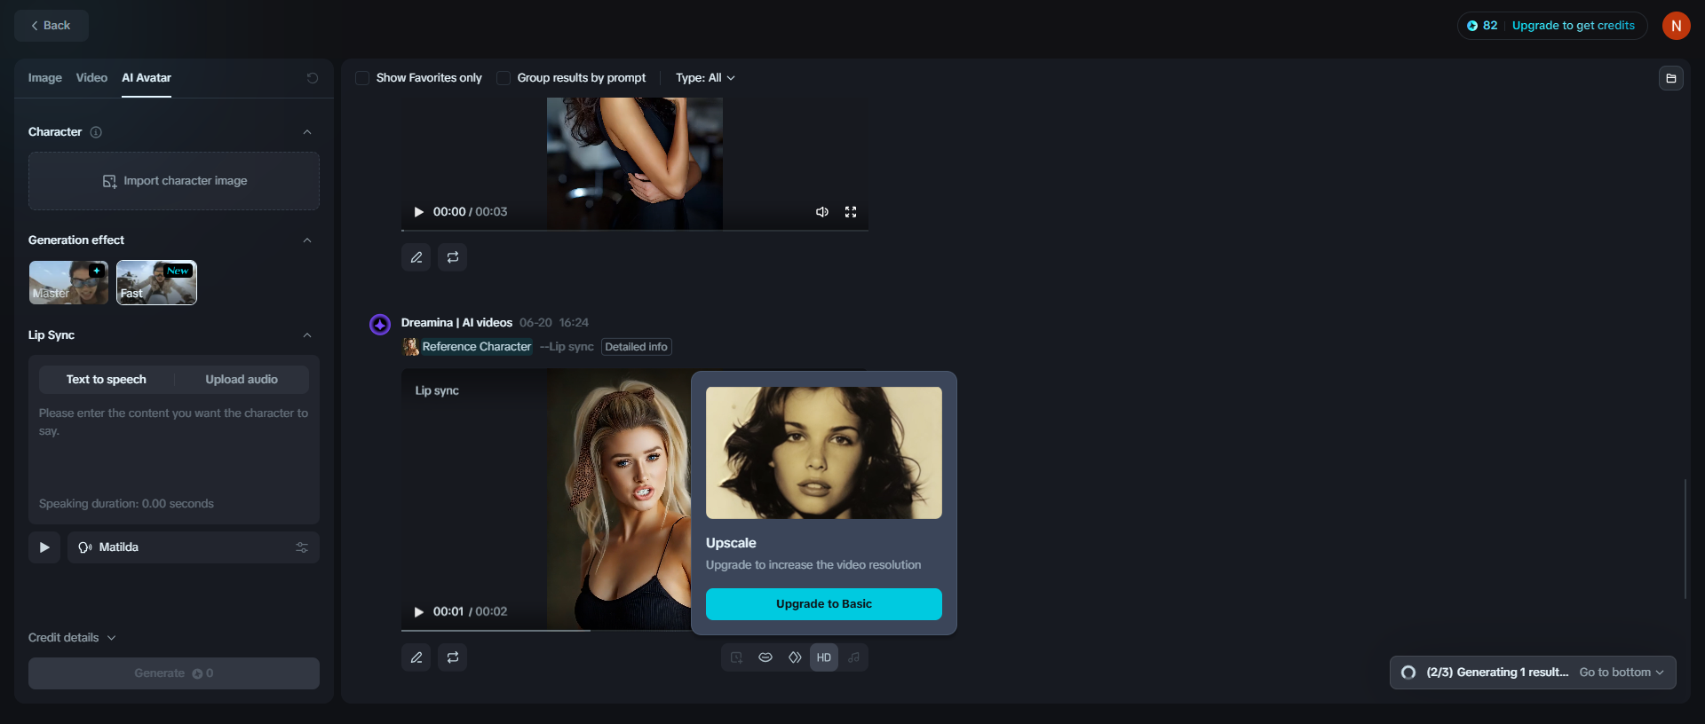Open the assets folder icon at top right
Viewport: 1705px width, 724px height.
click(1670, 78)
